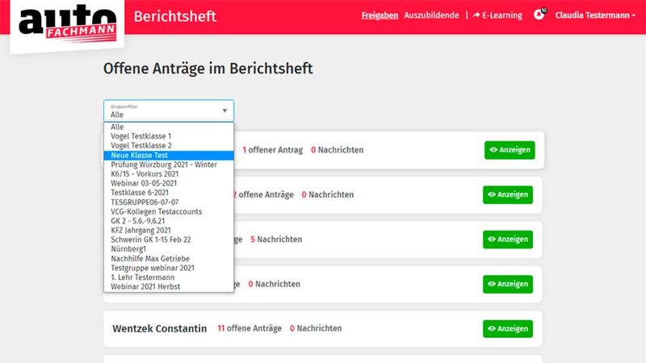This screenshot has height=363, width=646.
Task: Pick 1. Lehr Testermann group
Action: point(169,277)
